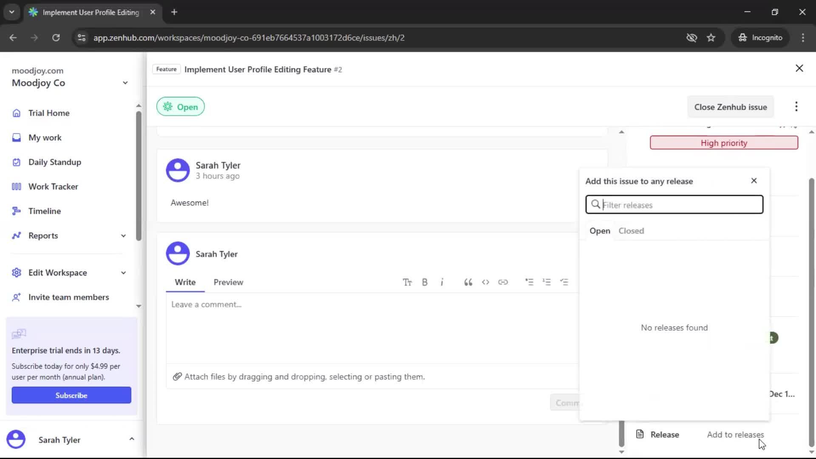816x459 pixels.
Task: Go to My work
Action: point(45,137)
